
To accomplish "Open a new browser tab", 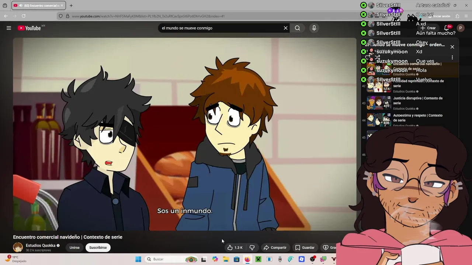I will (x=71, y=6).
